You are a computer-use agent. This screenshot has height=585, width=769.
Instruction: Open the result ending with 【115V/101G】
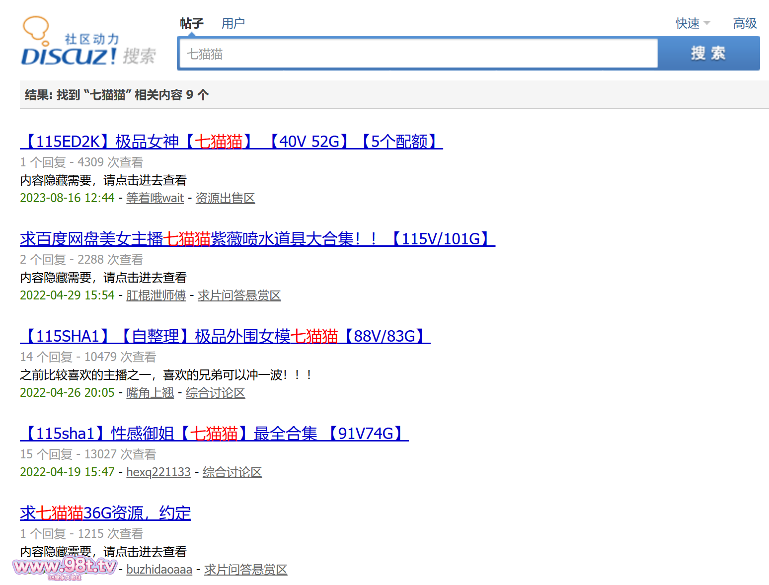click(257, 239)
